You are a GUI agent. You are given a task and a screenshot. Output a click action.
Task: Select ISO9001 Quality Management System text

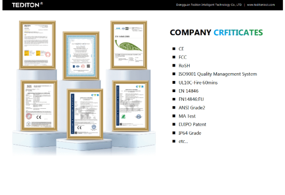click(x=218, y=74)
